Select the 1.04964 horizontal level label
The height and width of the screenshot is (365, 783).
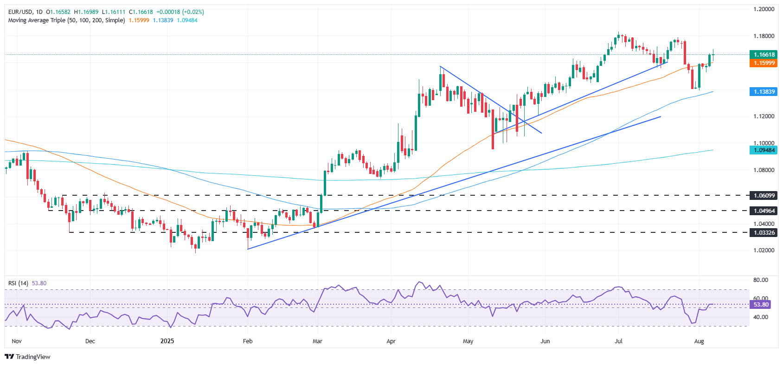[764, 211]
